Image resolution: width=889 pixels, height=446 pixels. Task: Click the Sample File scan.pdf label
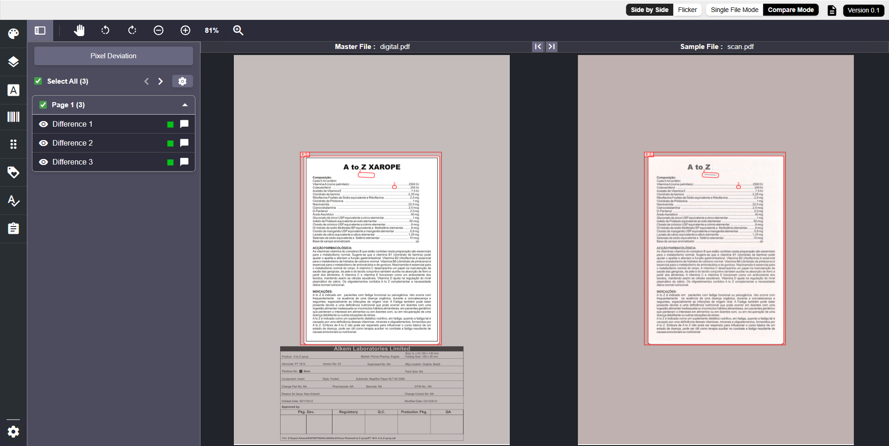click(717, 47)
